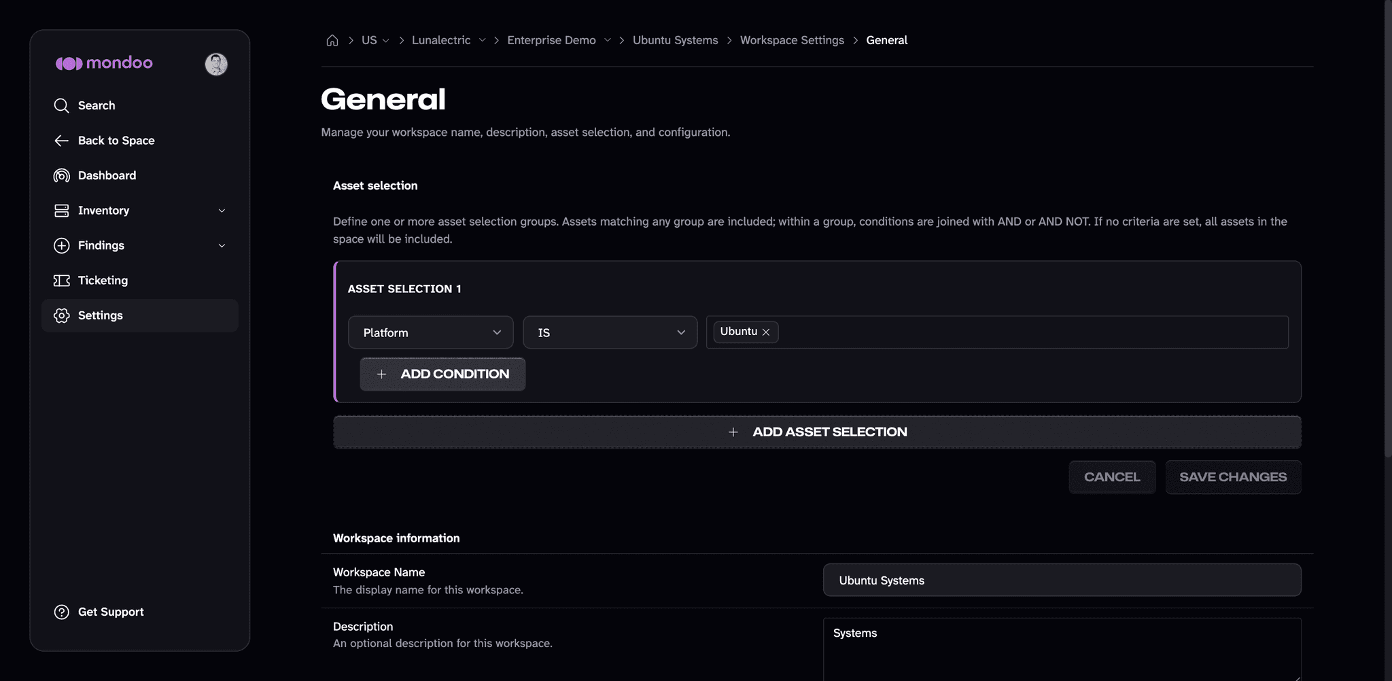Select Back to Space
Screen dimensions: 1392x681
tap(140, 141)
